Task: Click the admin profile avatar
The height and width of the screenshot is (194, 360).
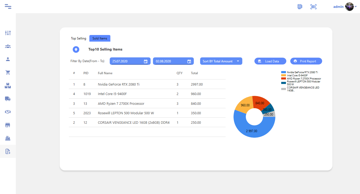Action: [x=349, y=7]
